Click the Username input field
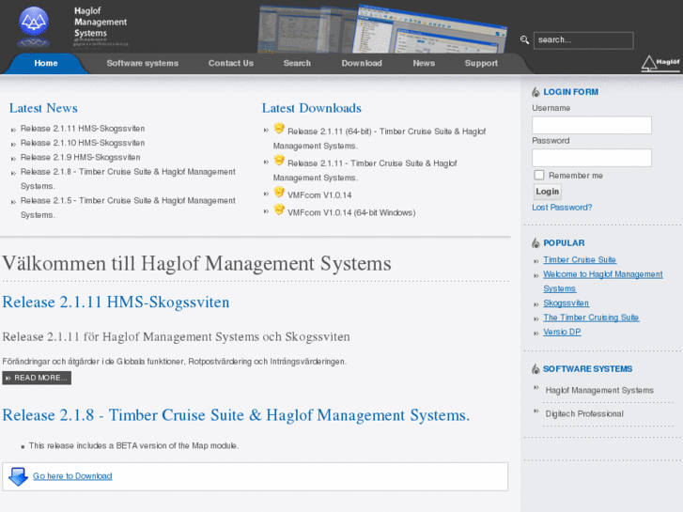This screenshot has width=683, height=512. point(592,125)
